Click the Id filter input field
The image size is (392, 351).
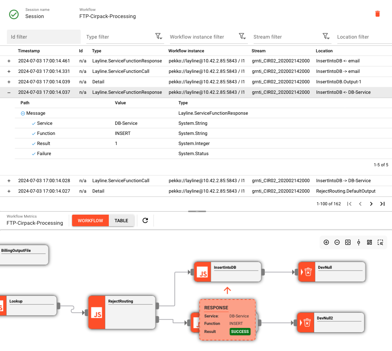44,37
